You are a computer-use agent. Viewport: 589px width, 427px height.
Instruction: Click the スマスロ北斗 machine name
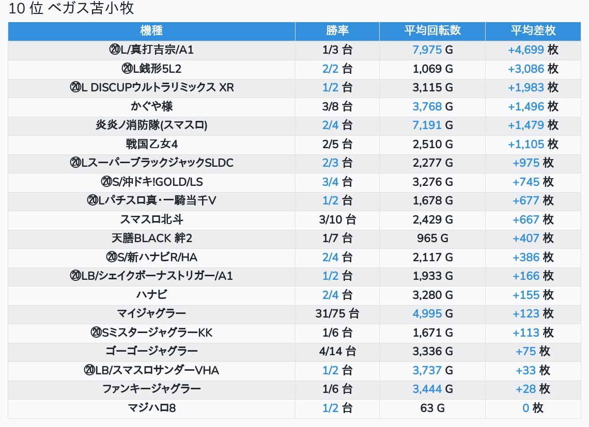tap(151, 219)
